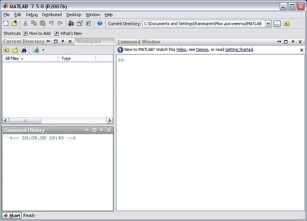The width and height of the screenshot is (307, 221).
Task: Click the Paste toolbar icon
Action: [x=42, y=23]
